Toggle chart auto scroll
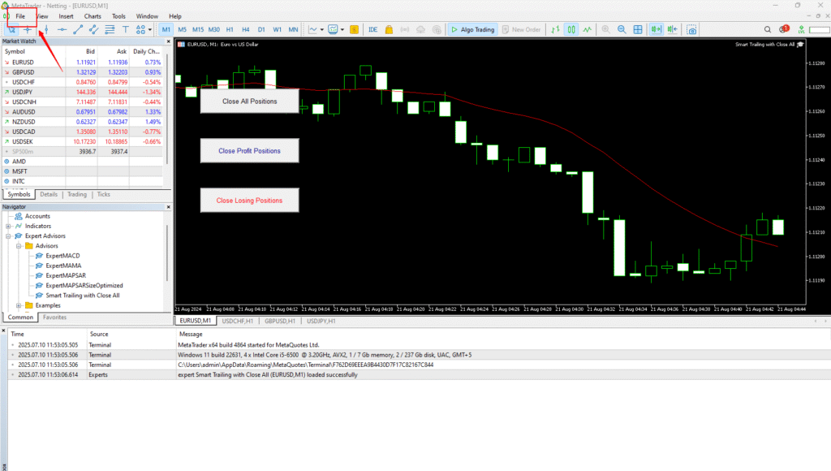Viewport: 831px width, 471px height. coord(656,30)
